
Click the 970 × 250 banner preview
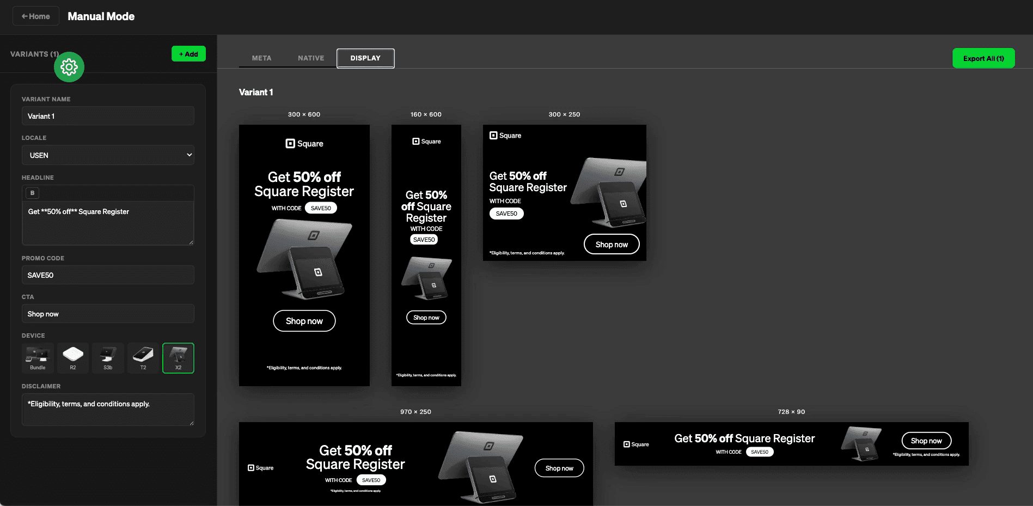(x=416, y=464)
